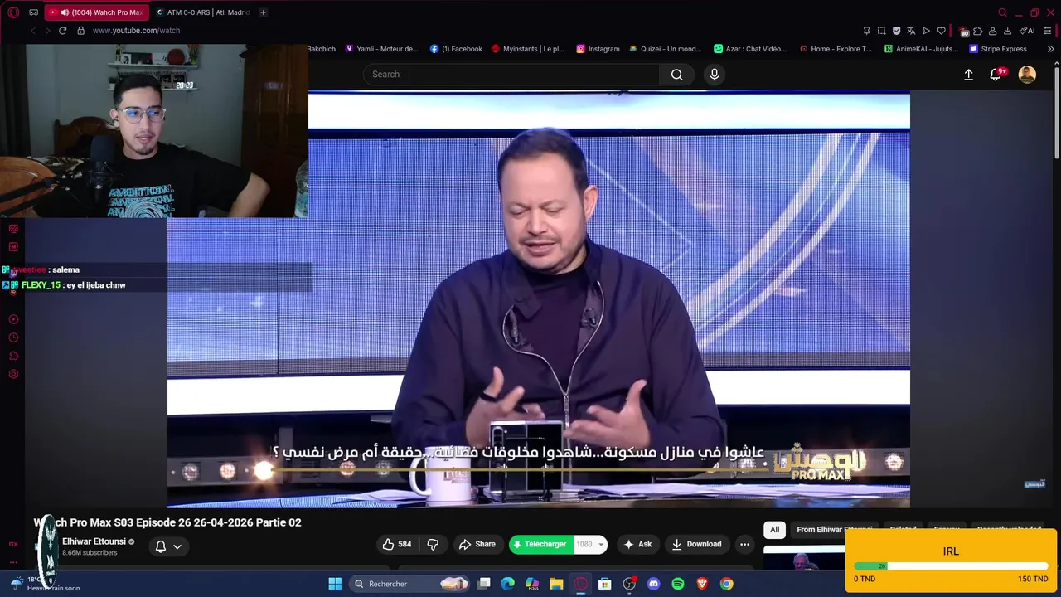The height and width of the screenshot is (597, 1061).
Task: Open the Opera main menu logo
Action: 13,12
